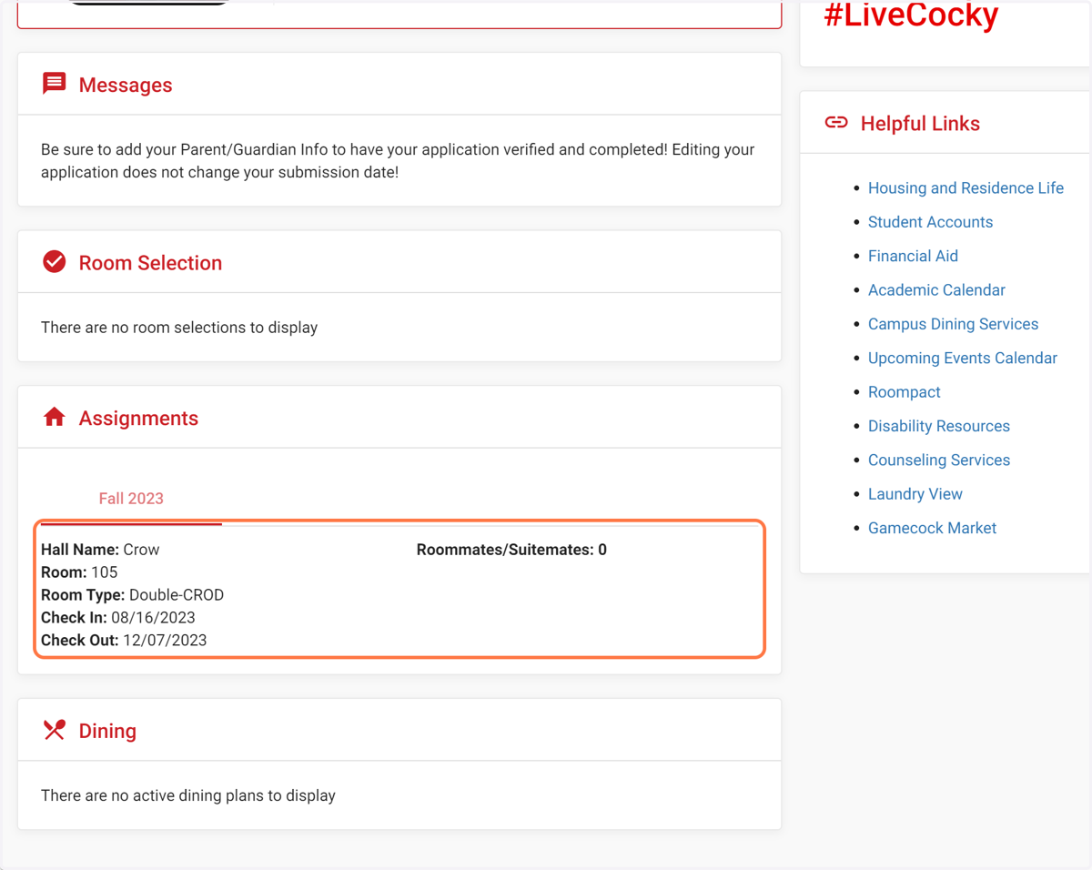Viewport: 1092px width, 870px height.
Task: Go to Financial Aid link
Action: point(913,256)
